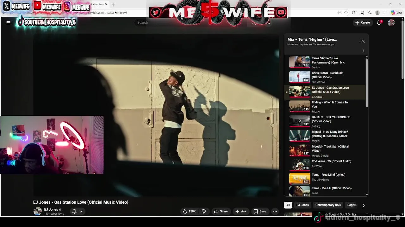Open the notifications bell with red badge
Image resolution: width=405 pixels, height=227 pixels.
(379, 22)
